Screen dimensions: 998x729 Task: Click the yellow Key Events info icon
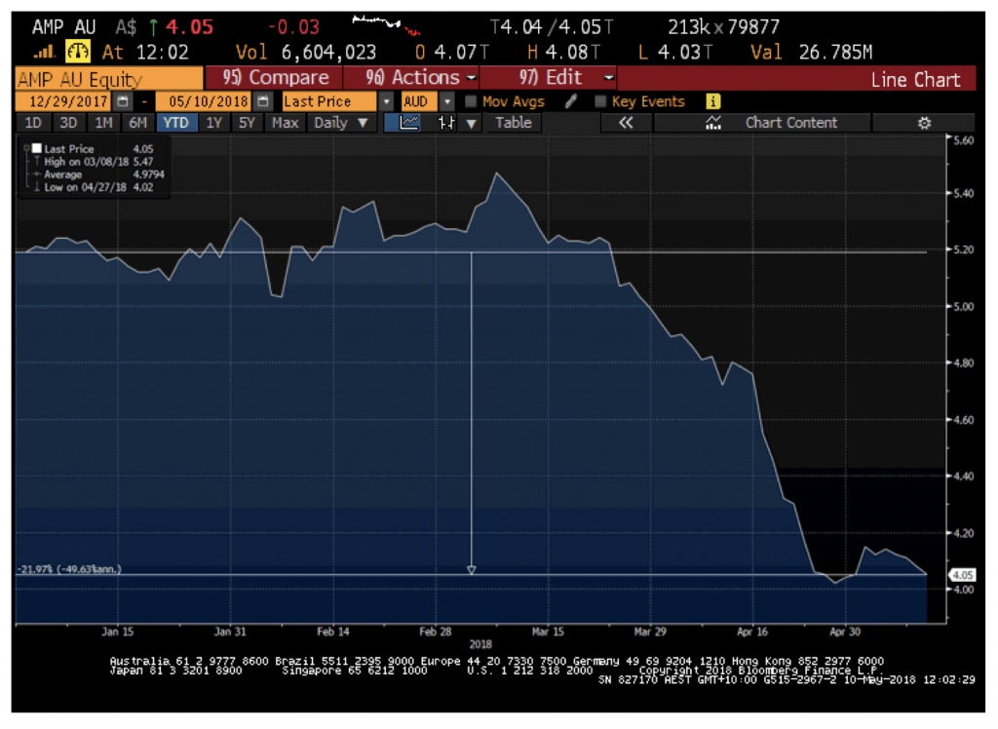click(x=712, y=102)
